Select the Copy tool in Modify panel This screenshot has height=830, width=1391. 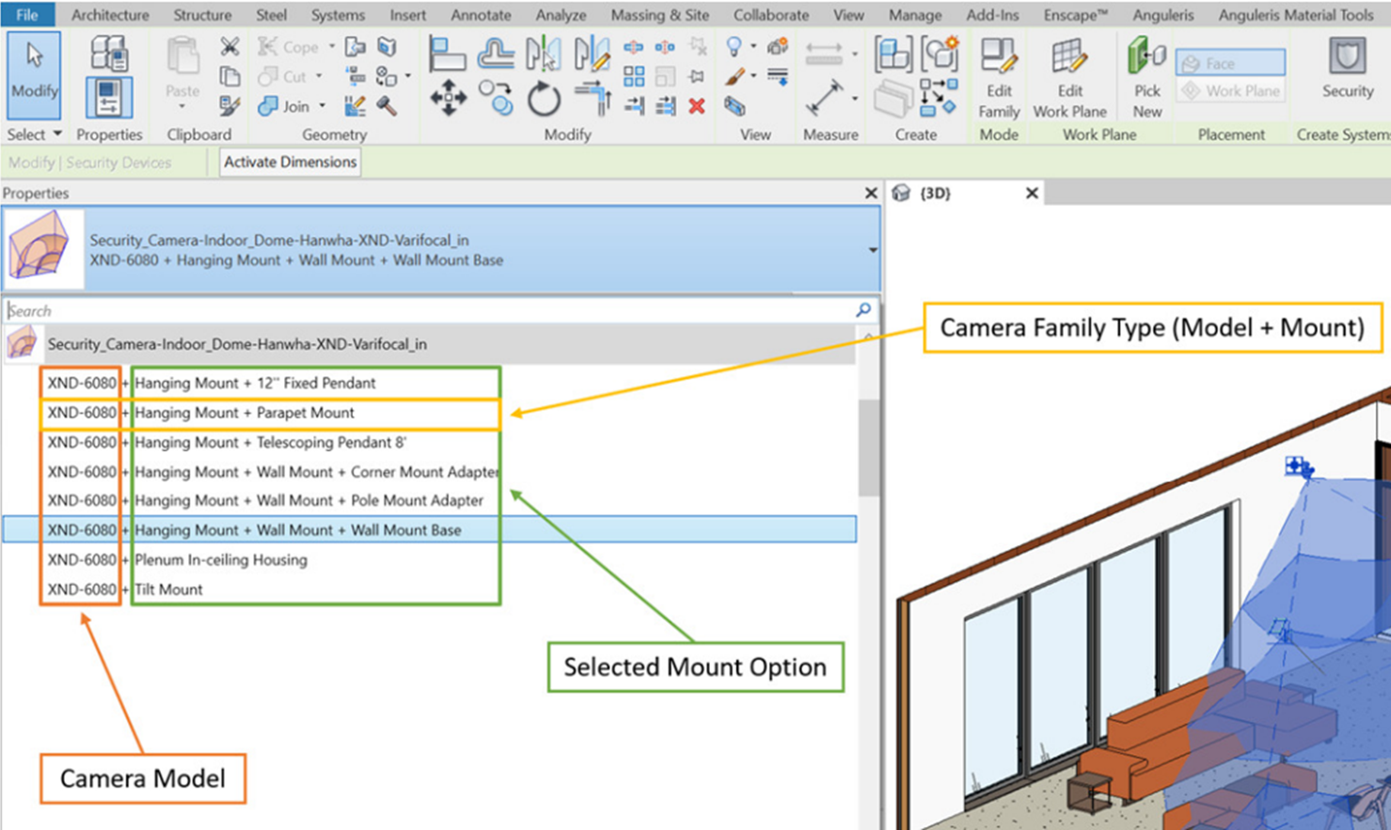[x=496, y=98]
